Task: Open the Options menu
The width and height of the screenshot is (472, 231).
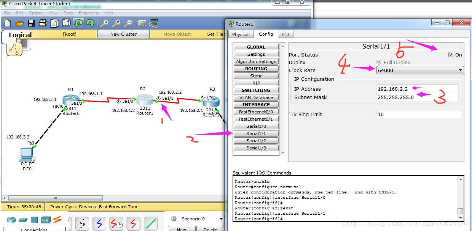Action: point(36,13)
